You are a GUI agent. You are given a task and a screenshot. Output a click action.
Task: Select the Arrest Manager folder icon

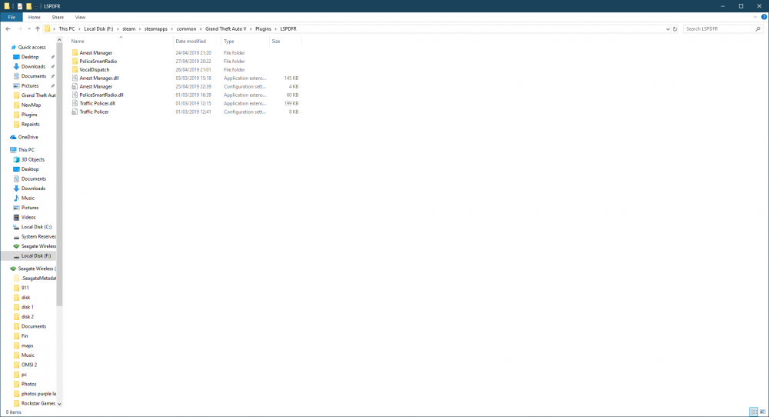coord(75,53)
